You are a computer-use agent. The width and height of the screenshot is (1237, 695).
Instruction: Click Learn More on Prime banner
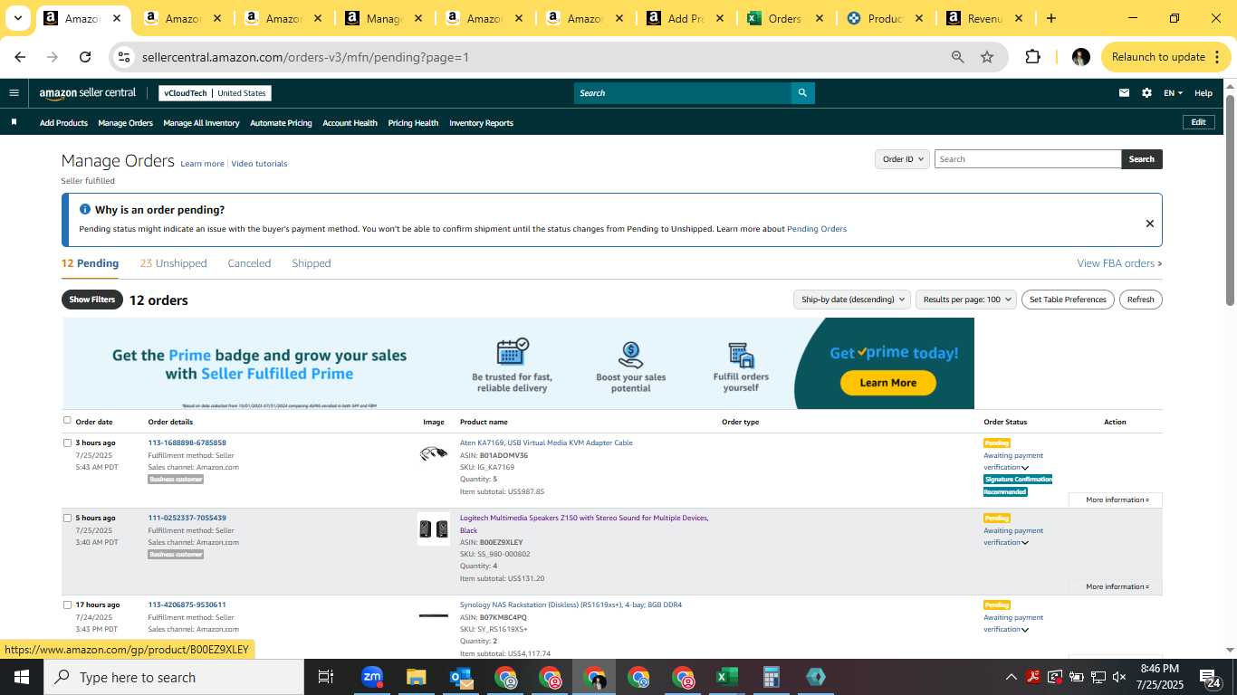887,383
